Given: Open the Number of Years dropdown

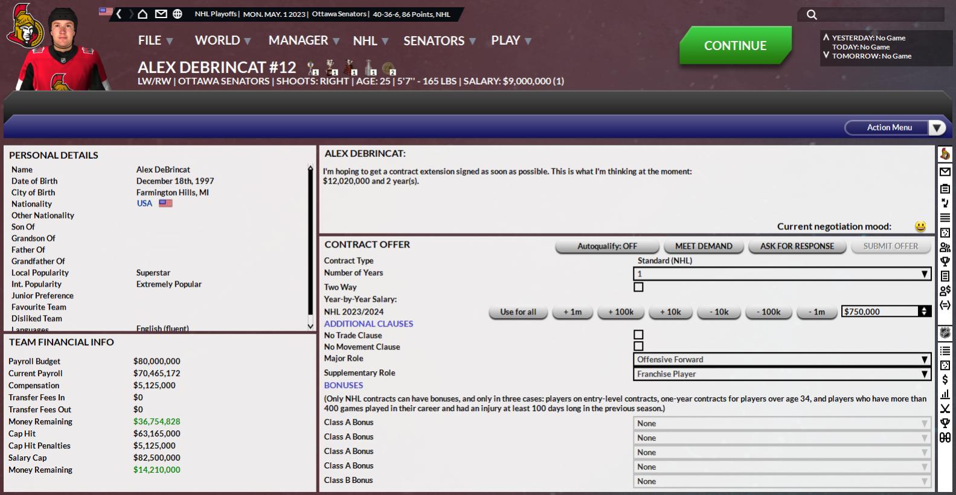Looking at the screenshot, I should pos(781,274).
